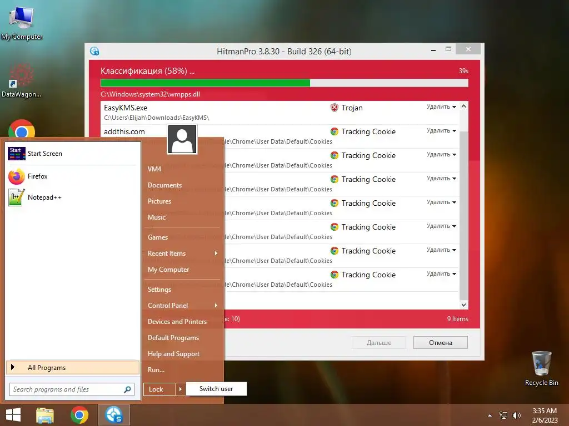
Task: Focus the Search programs and files field
Action: click(72, 389)
